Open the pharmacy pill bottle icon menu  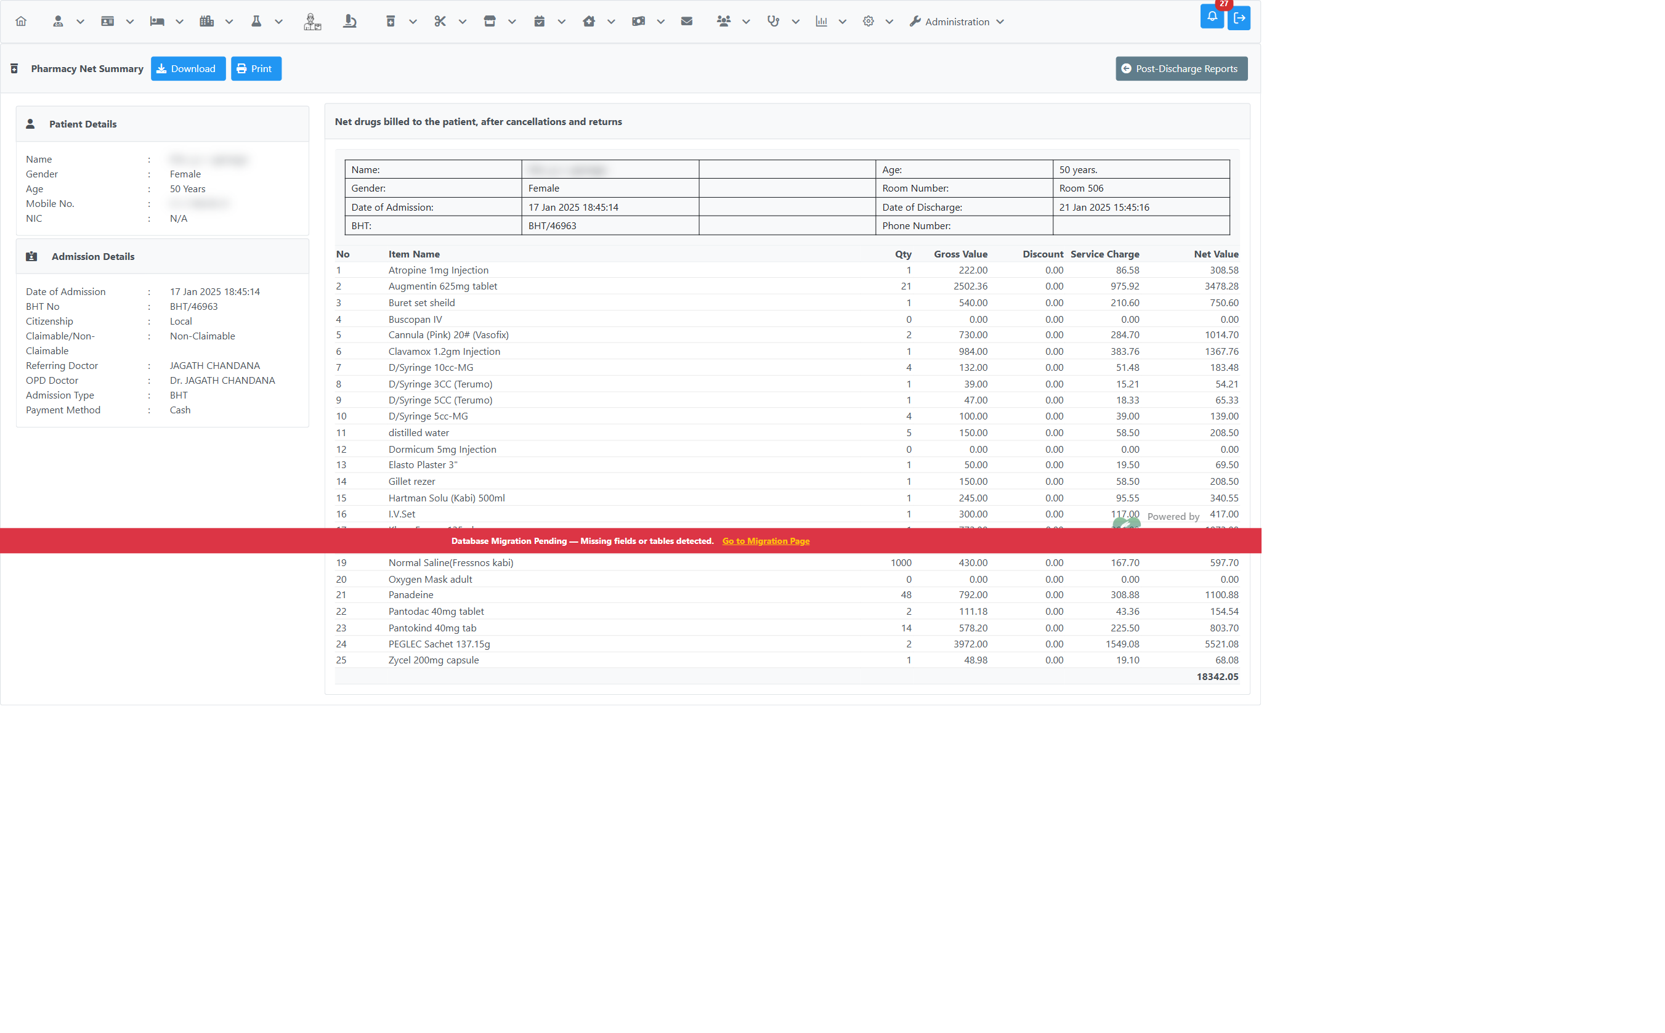tap(390, 21)
